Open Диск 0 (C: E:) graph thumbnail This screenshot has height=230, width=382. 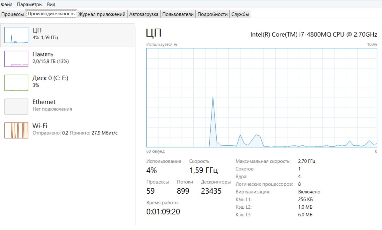(16, 83)
